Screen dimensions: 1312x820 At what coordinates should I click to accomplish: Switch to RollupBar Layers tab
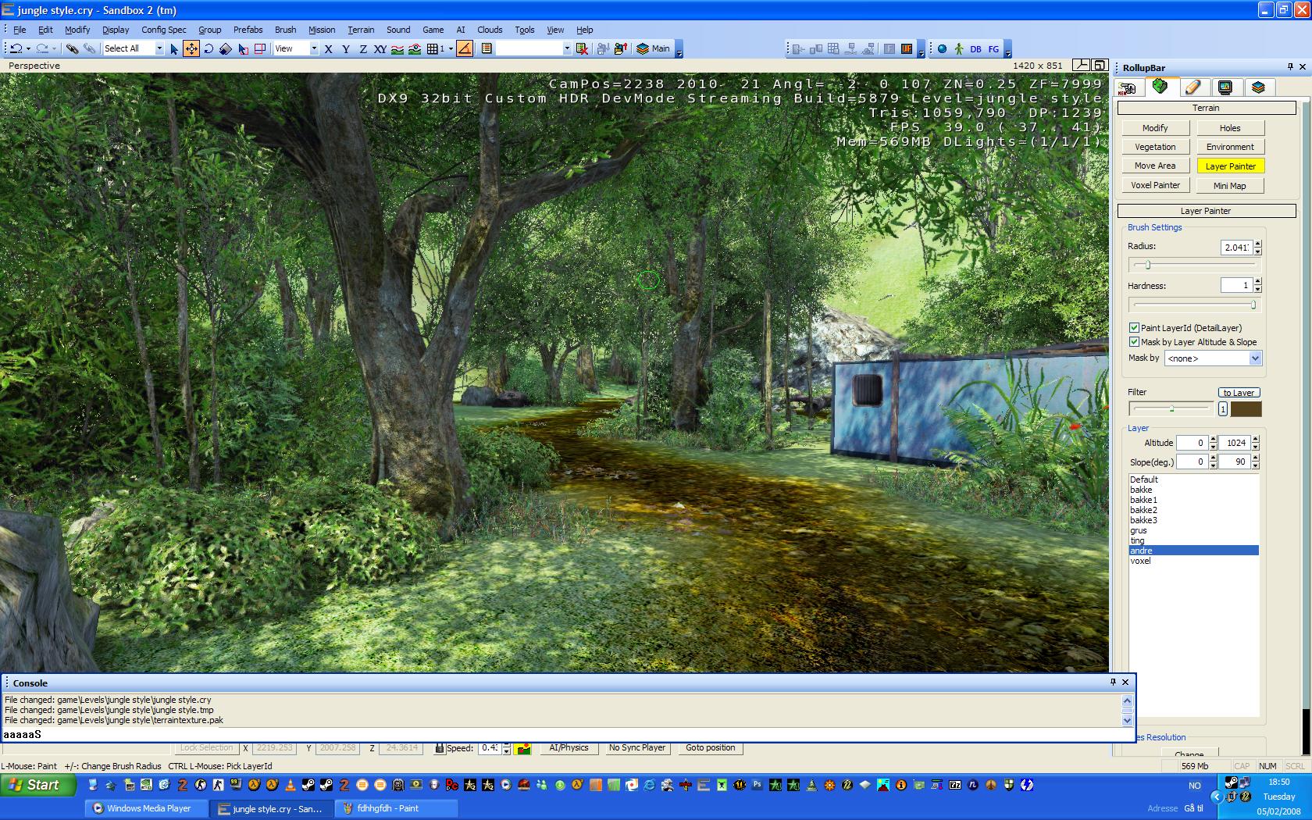[1258, 87]
